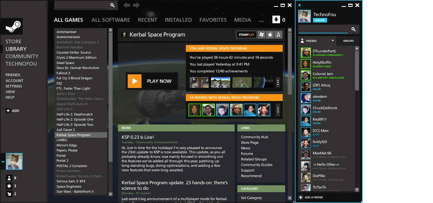Open Community Guides link

pyautogui.click(x=257, y=165)
